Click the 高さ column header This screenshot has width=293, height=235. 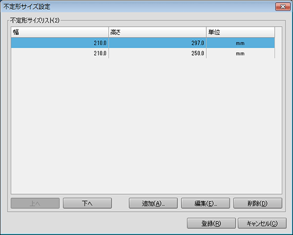coord(158,32)
